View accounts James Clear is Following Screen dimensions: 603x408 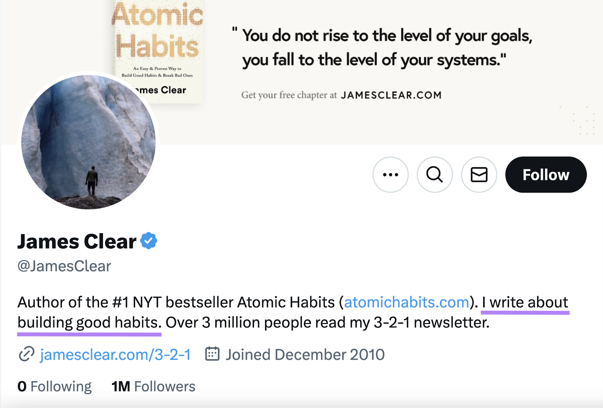(54, 386)
